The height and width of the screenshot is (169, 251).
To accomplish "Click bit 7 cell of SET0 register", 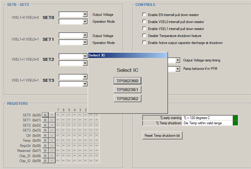I will [58, 115].
